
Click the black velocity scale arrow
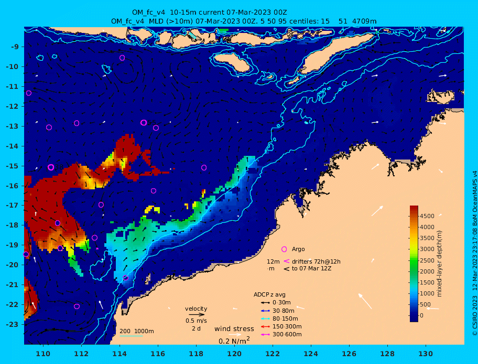pyautogui.click(x=197, y=314)
